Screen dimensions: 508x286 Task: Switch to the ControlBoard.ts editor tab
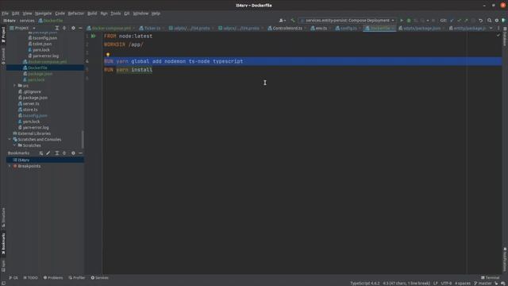coord(287,29)
